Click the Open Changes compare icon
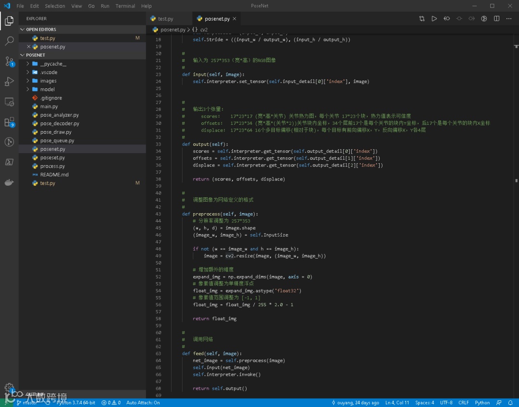519x407 pixels. click(421, 19)
